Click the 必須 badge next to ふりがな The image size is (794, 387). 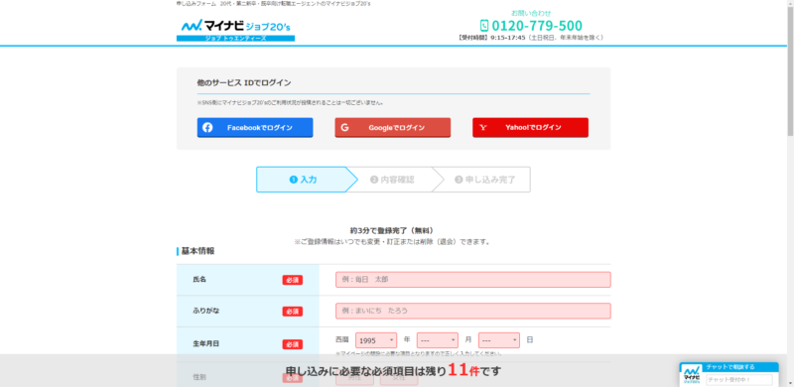click(x=292, y=311)
